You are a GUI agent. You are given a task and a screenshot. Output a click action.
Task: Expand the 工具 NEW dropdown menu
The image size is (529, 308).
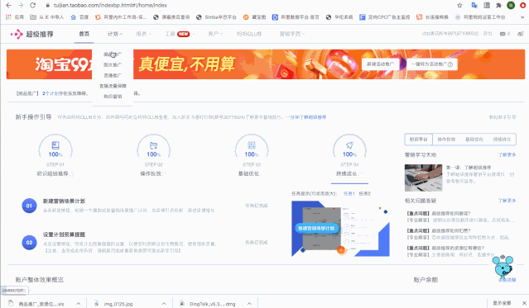coord(180,34)
